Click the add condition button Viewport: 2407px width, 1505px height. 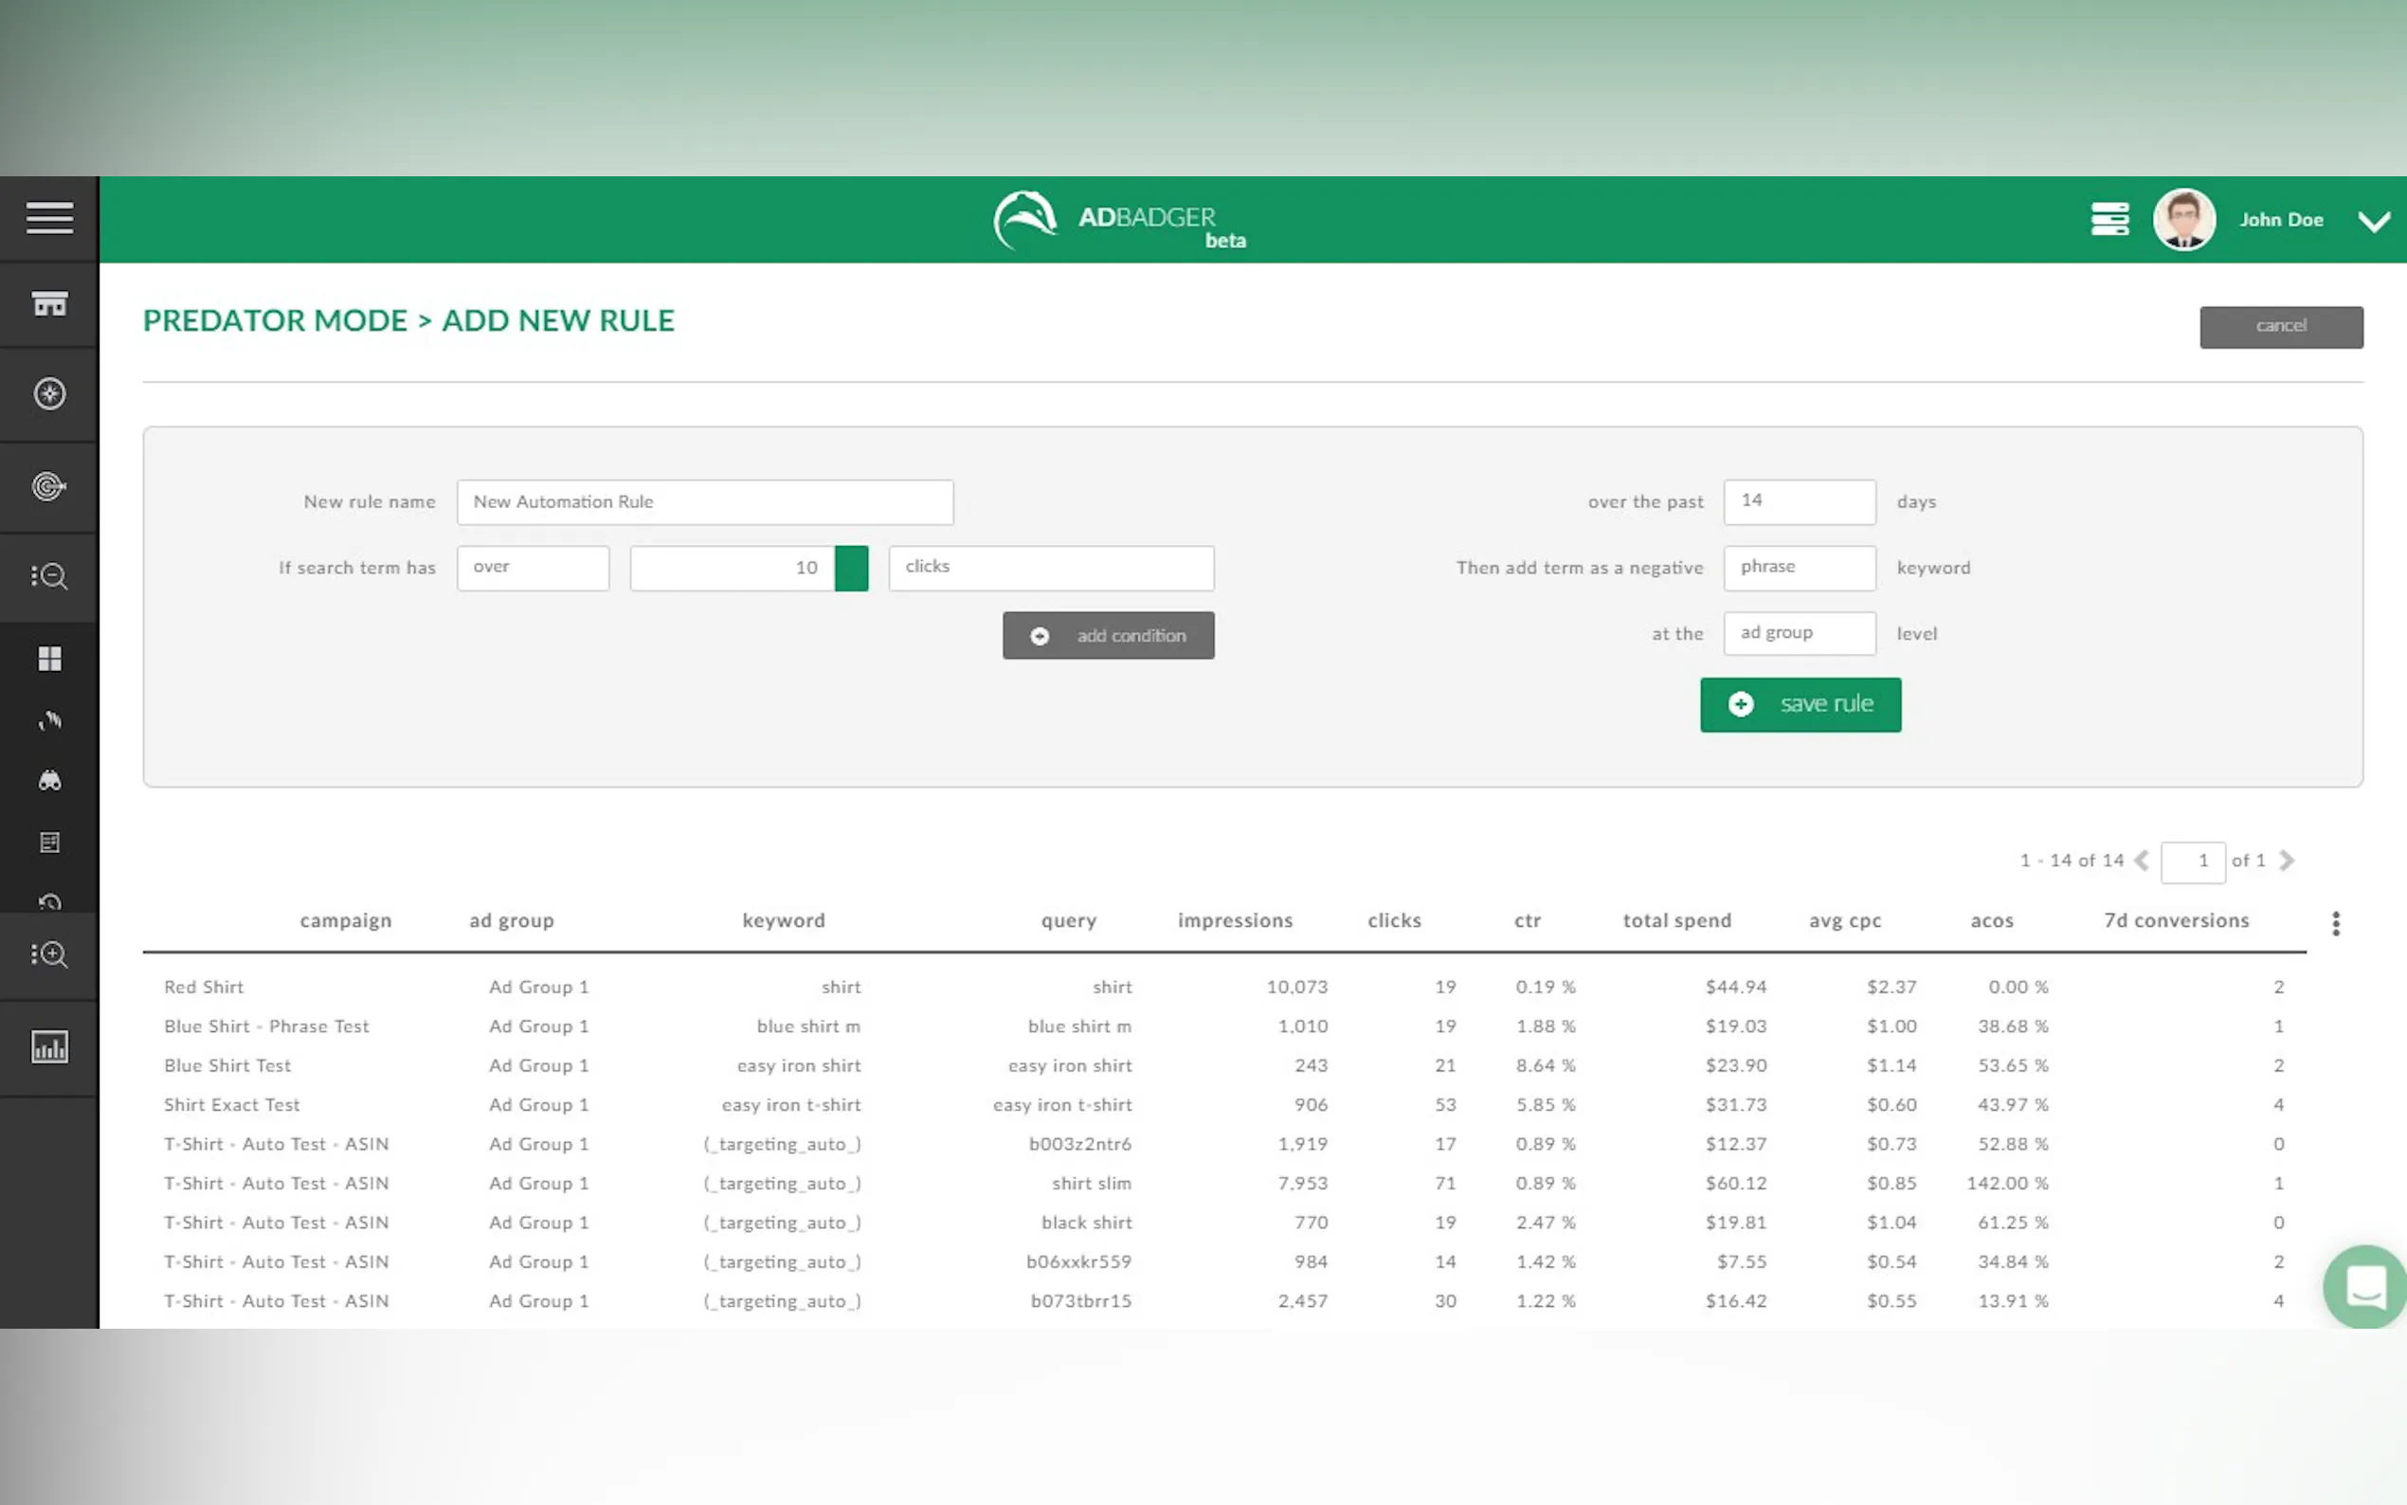click(x=1108, y=635)
